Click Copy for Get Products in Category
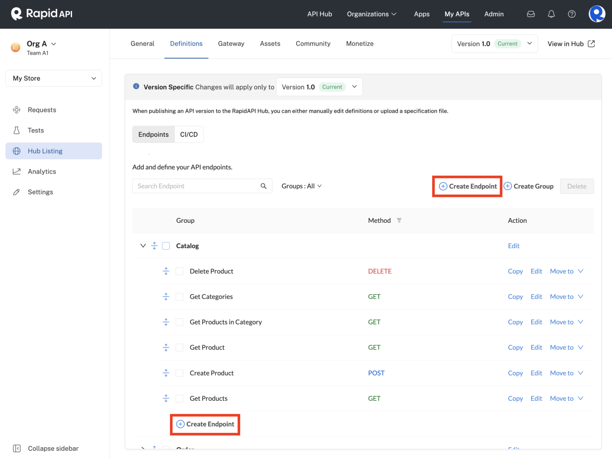612x458 pixels. tap(515, 322)
